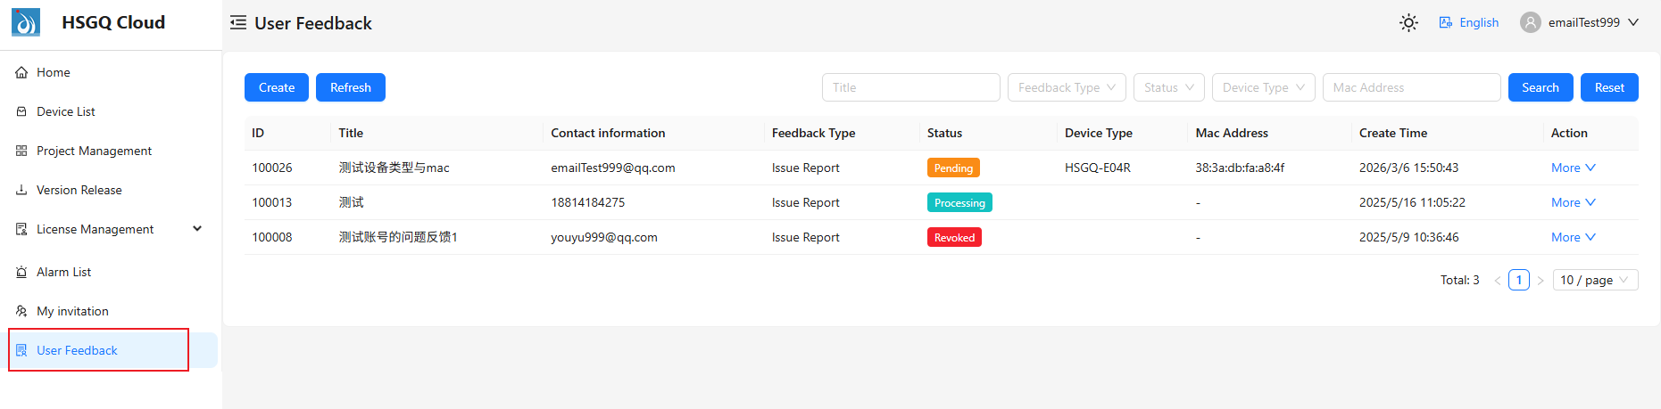Open the Feedback Type dropdown
The width and height of the screenshot is (1661, 409).
pos(1067,87)
